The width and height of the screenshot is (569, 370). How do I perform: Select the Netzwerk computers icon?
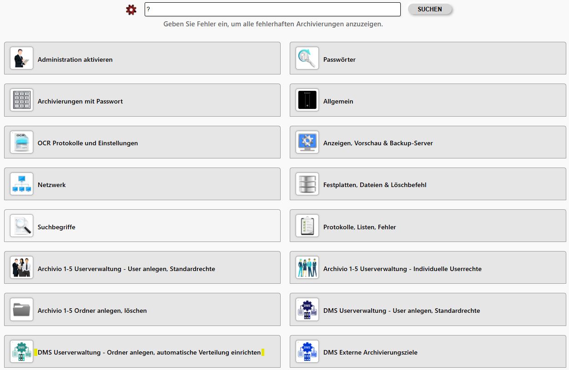pos(21,184)
